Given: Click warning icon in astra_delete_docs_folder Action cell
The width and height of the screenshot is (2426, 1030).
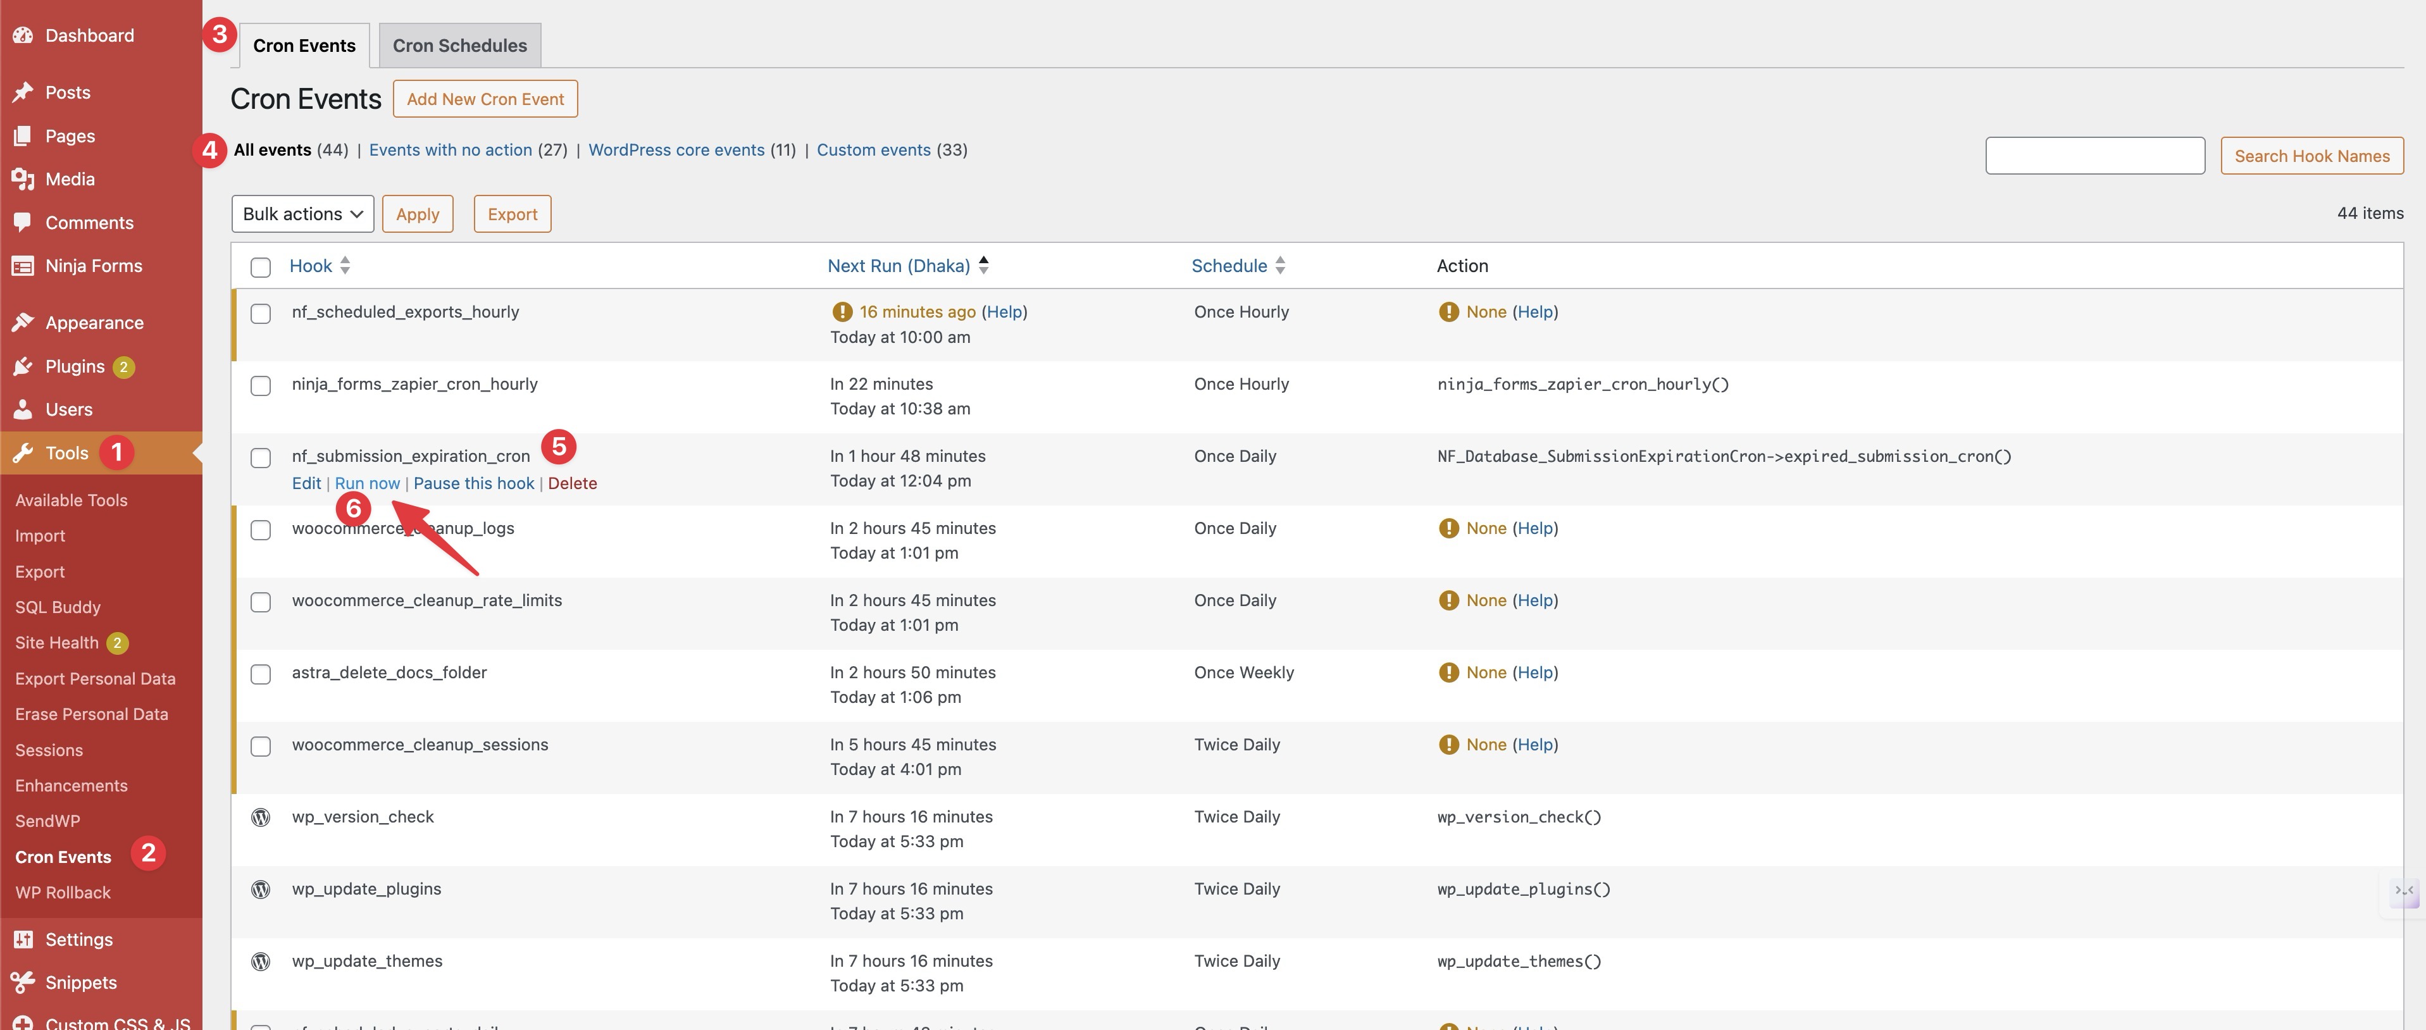Looking at the screenshot, I should click(x=1448, y=673).
